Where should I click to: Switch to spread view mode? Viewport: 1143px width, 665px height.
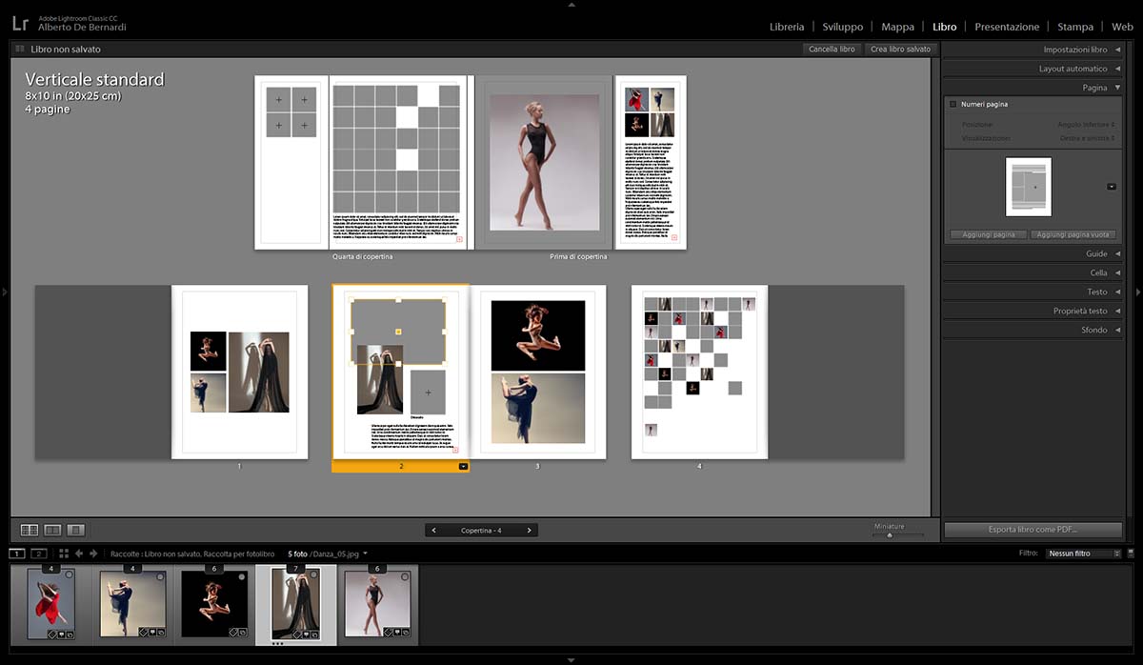coord(52,530)
